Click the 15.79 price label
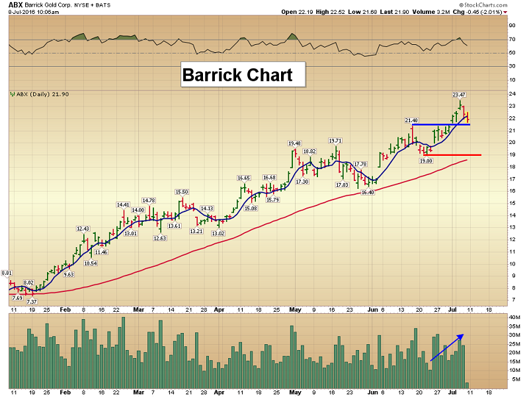Screen dimensions: 529x397 tap(272, 200)
